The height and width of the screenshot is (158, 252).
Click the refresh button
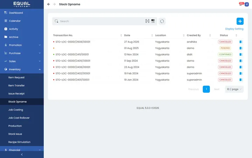(162, 21)
